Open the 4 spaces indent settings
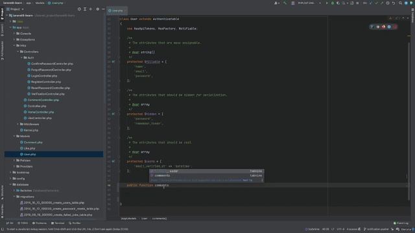 (x=352, y=229)
